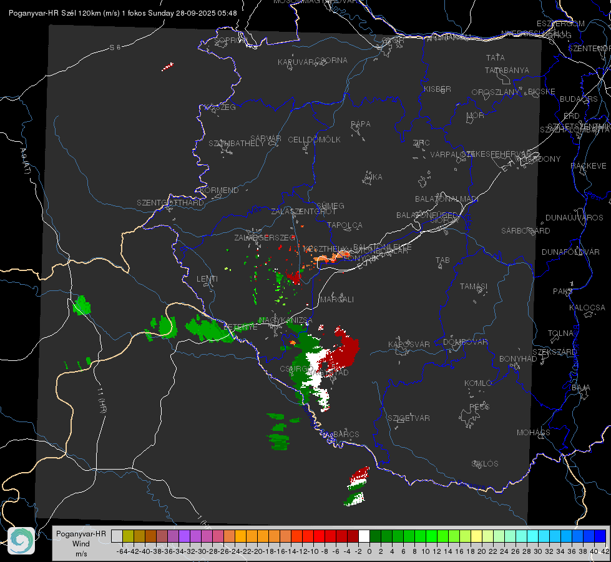Click the 'A 9 (AT)' road label
The height and width of the screenshot is (562, 611).
(x=25, y=161)
